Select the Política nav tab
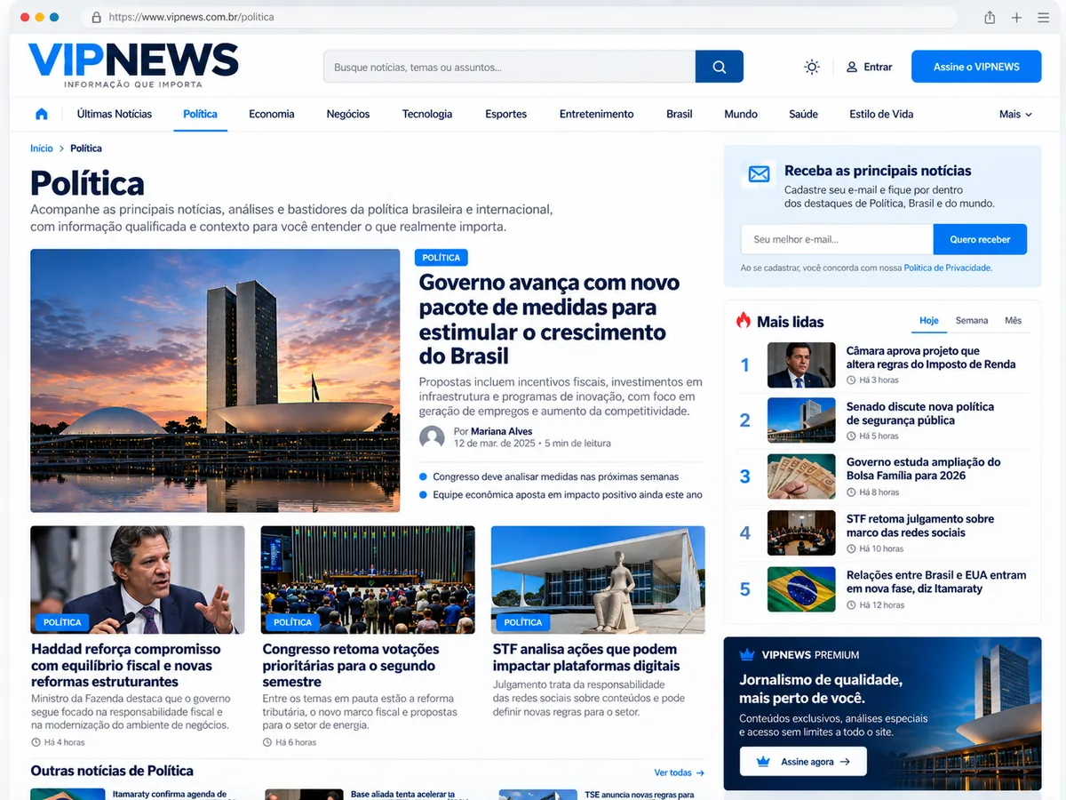The height and width of the screenshot is (800, 1066). (x=200, y=114)
